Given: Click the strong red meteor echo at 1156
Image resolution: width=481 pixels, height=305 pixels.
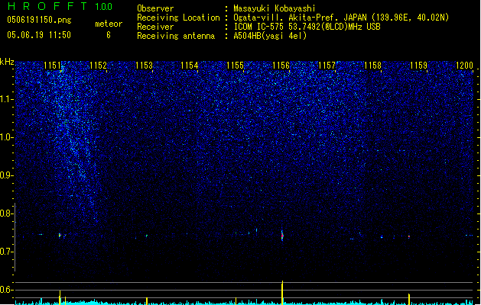Looking at the screenshot, I should coord(282,236).
